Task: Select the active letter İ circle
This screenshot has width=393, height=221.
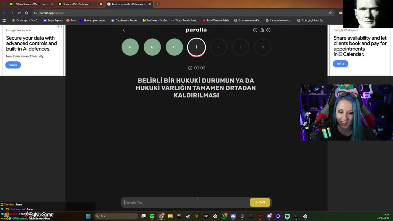Action: click(x=196, y=47)
